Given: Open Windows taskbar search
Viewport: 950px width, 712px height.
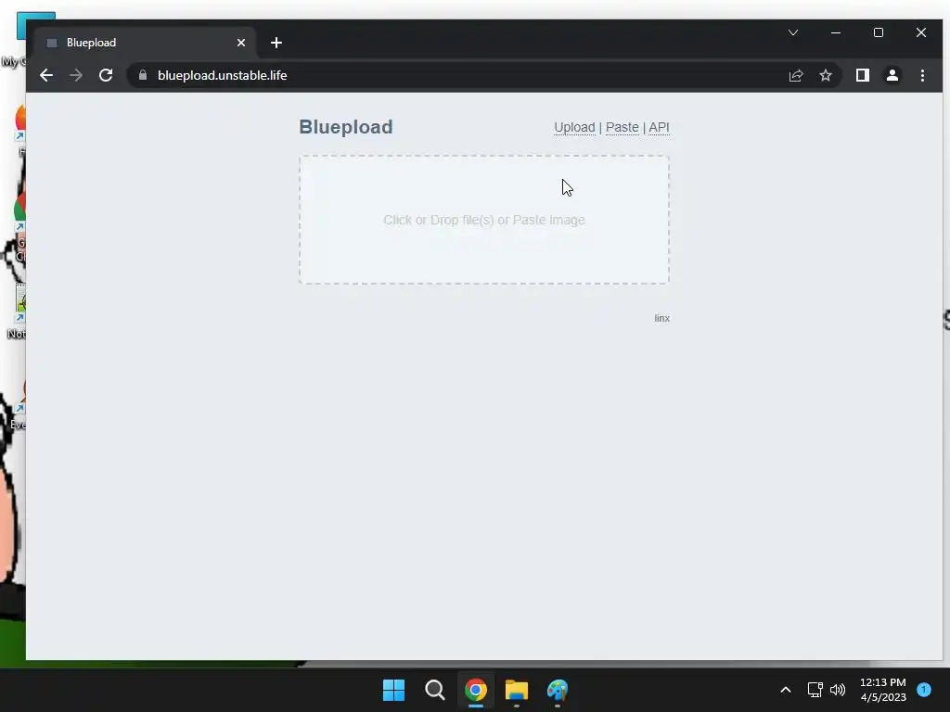Looking at the screenshot, I should point(434,690).
